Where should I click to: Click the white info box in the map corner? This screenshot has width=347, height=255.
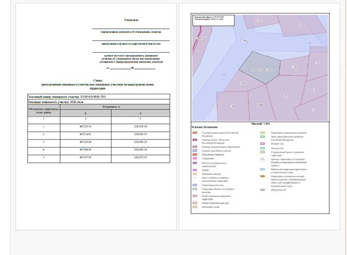point(213,20)
